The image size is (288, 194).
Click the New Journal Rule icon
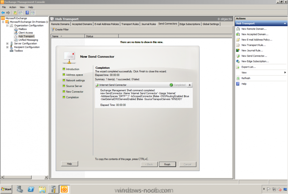[238, 51]
